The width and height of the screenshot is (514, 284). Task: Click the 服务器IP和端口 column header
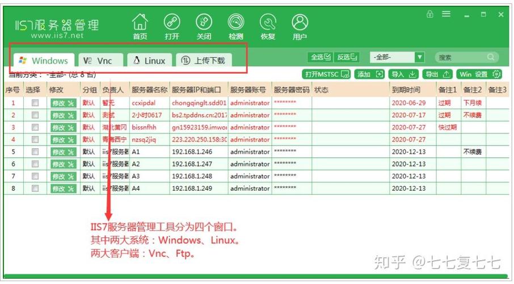[x=199, y=90]
